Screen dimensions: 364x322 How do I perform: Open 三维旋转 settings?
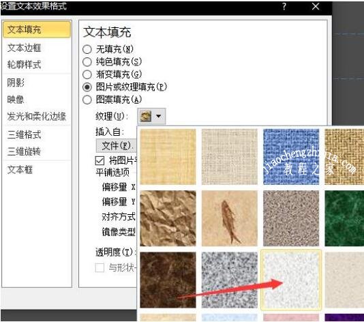[x=24, y=151]
